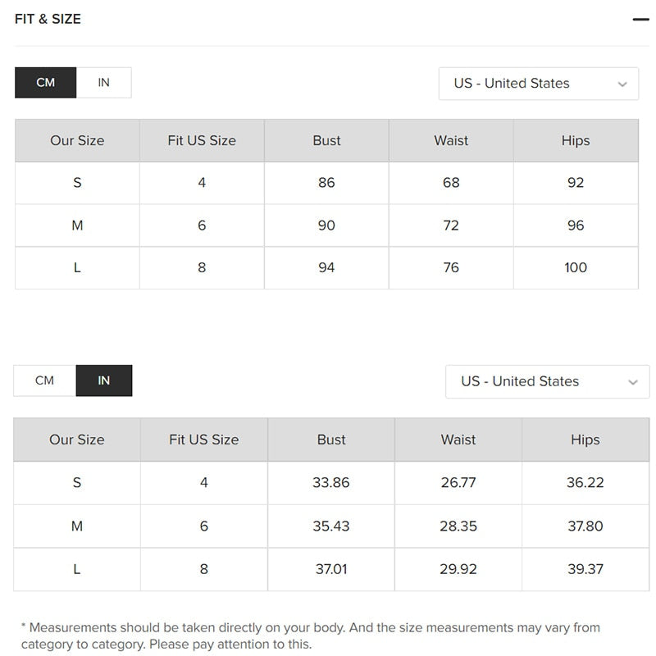Click chevron arrow in upper country selector

pos(622,84)
